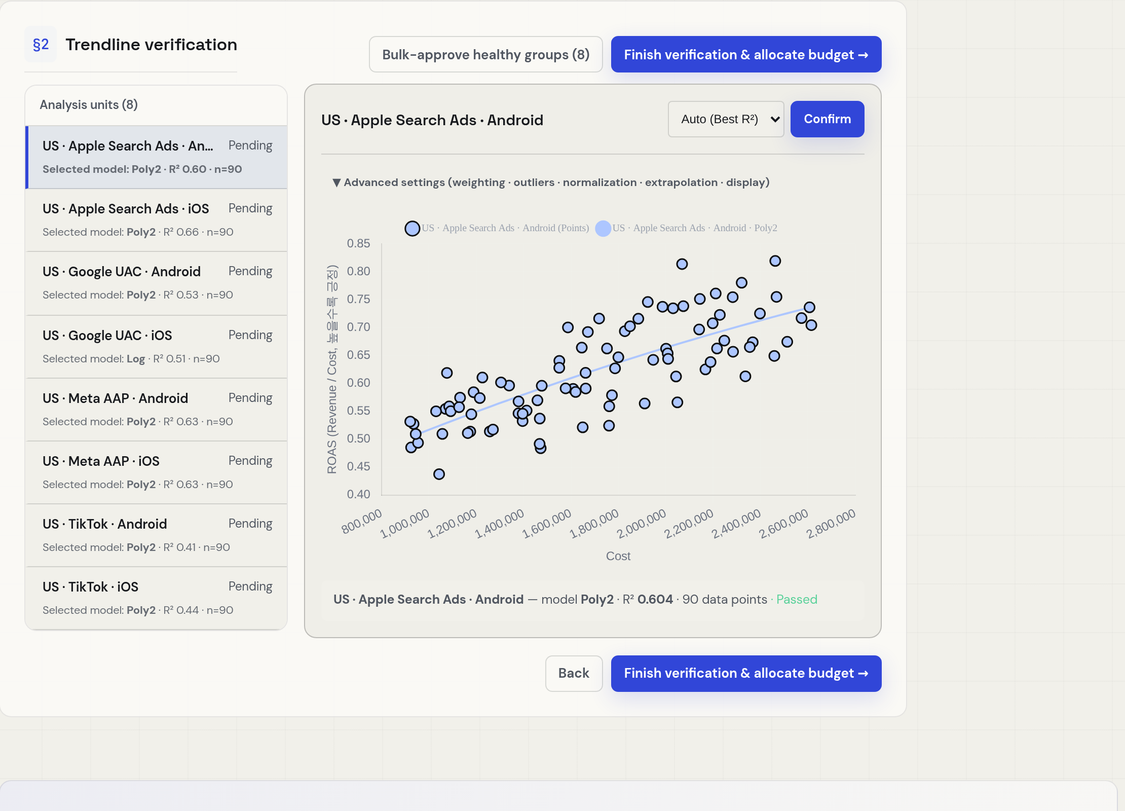The width and height of the screenshot is (1125, 811).
Task: Select US · TikTok · Android unit
Action: 157,535
